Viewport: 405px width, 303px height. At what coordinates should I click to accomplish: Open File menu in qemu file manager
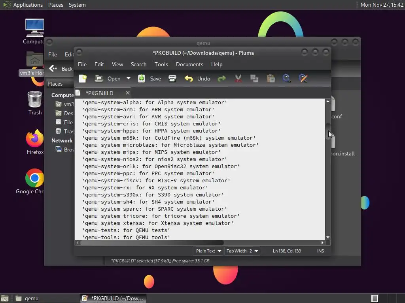[53, 54]
